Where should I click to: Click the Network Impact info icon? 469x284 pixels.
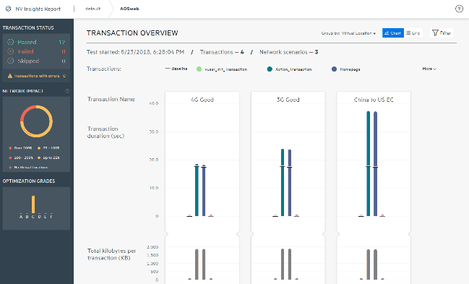click(67, 91)
